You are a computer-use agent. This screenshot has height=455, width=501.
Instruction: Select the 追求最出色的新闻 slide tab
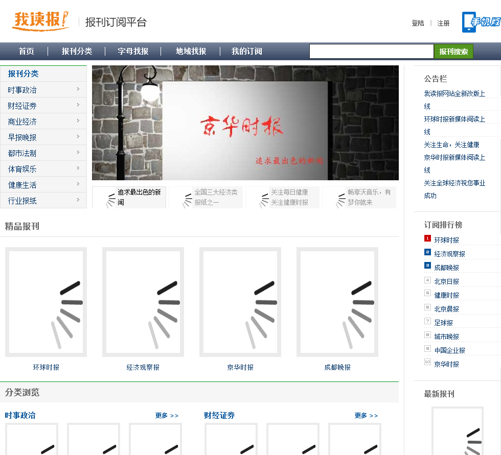[x=129, y=197]
